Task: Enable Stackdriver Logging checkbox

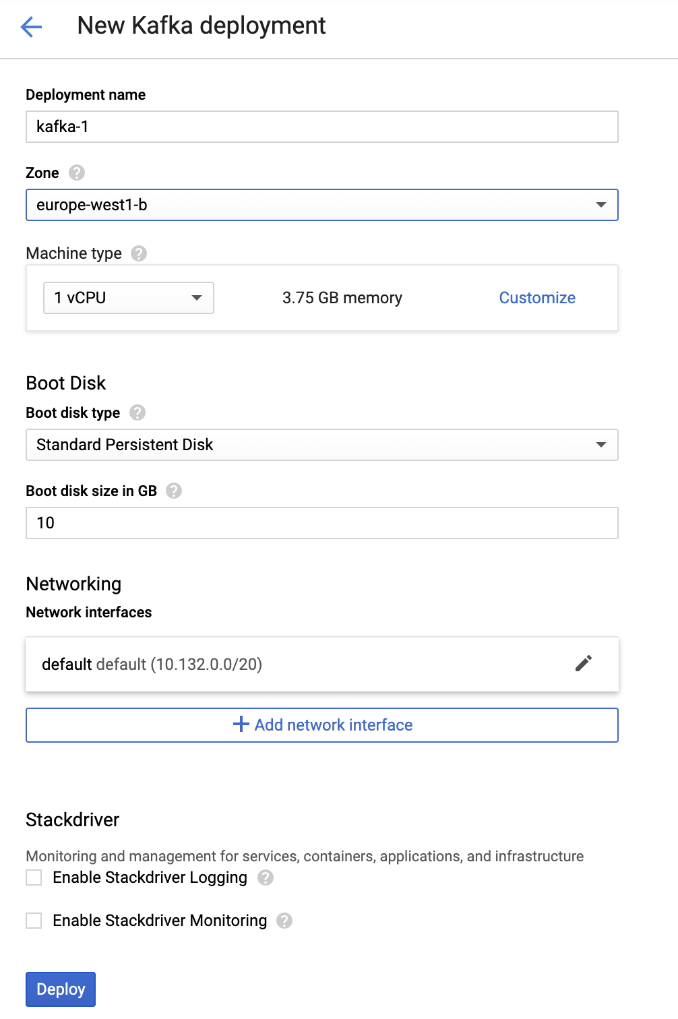Action: (x=33, y=877)
